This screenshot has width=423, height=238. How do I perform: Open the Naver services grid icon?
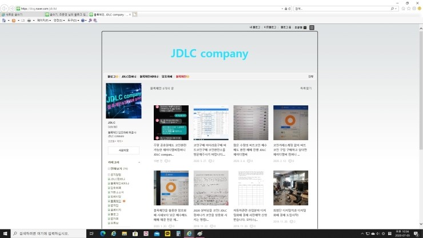pos(312,27)
